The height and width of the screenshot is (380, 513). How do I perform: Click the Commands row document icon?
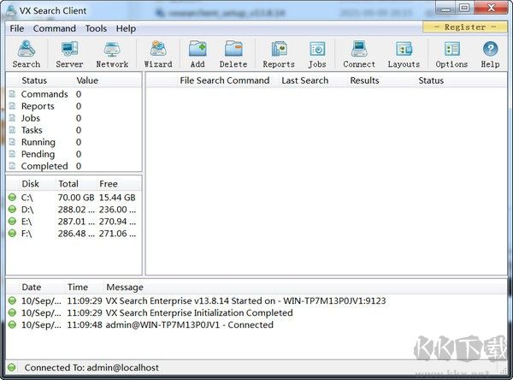tap(12, 94)
